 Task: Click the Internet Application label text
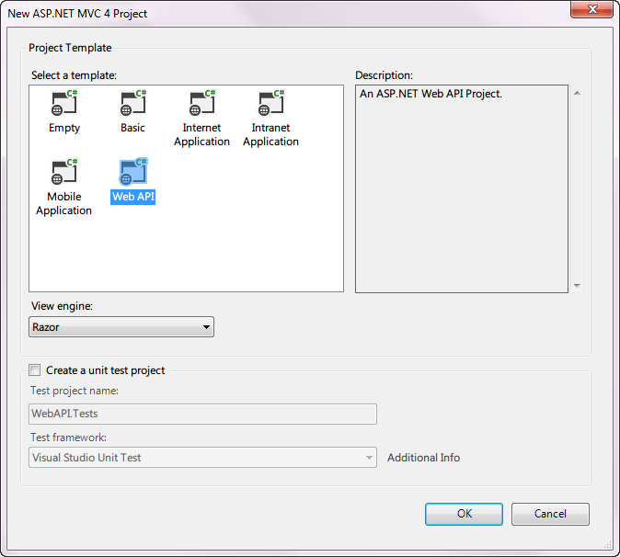(x=201, y=134)
